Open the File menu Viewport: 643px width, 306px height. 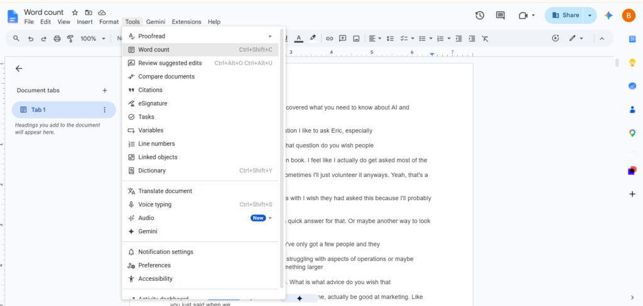(29, 22)
